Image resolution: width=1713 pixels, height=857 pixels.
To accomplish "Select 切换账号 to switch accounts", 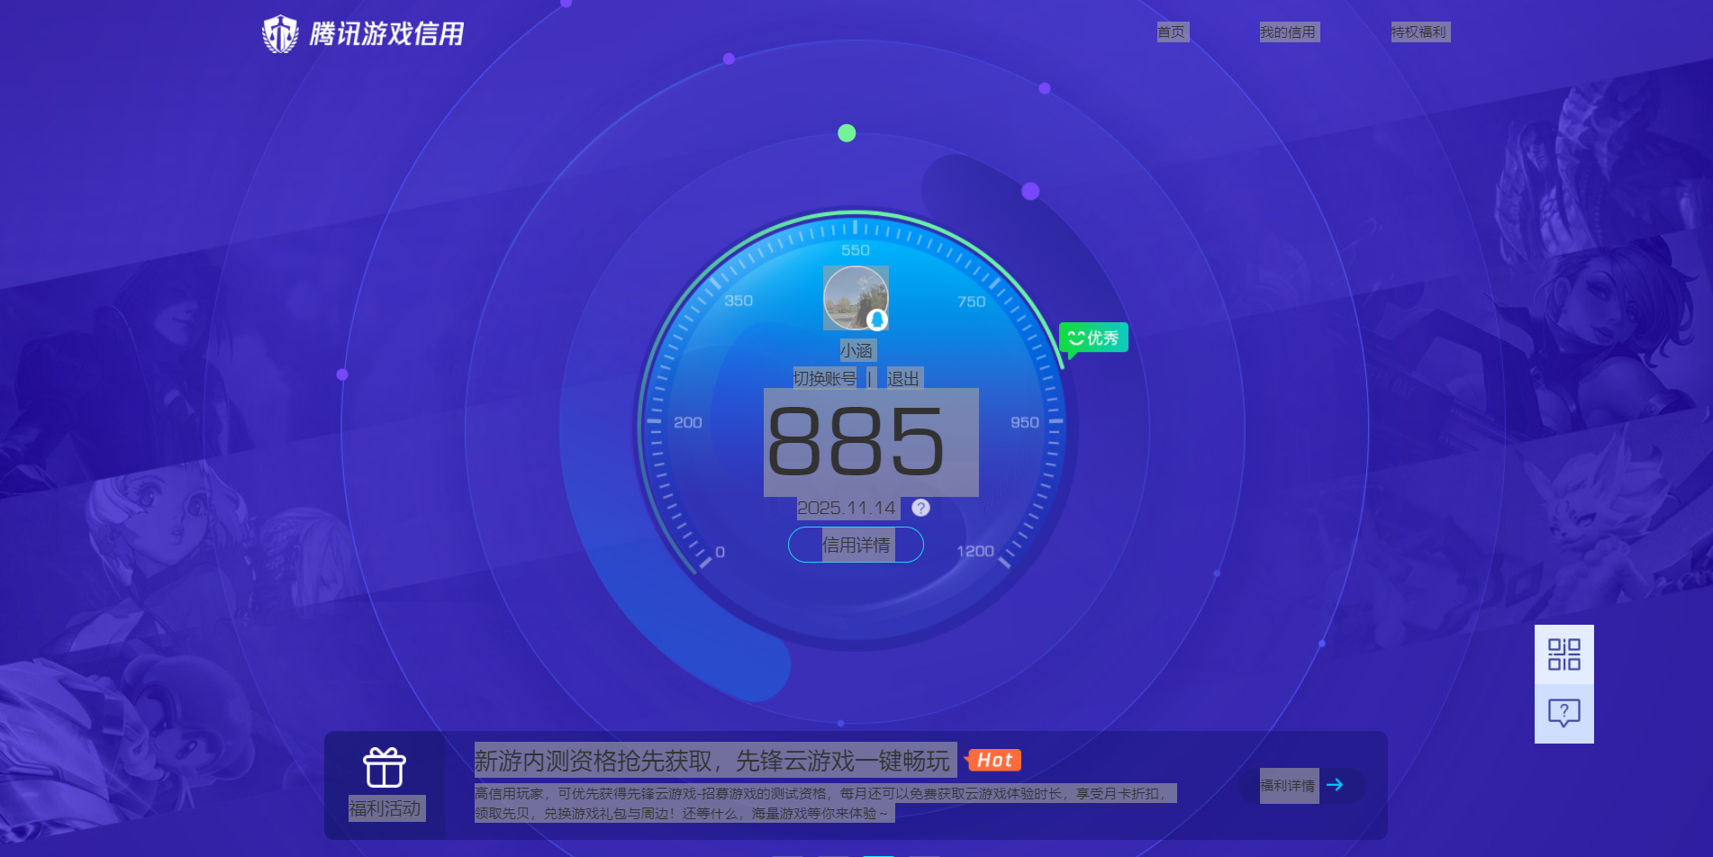I will (x=825, y=378).
